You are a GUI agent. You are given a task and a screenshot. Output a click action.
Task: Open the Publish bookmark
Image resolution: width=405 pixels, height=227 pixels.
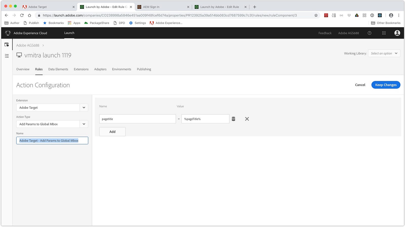(x=31, y=23)
